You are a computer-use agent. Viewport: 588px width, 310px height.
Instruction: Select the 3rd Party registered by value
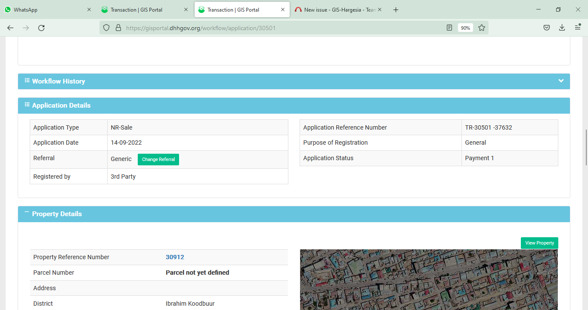click(123, 177)
